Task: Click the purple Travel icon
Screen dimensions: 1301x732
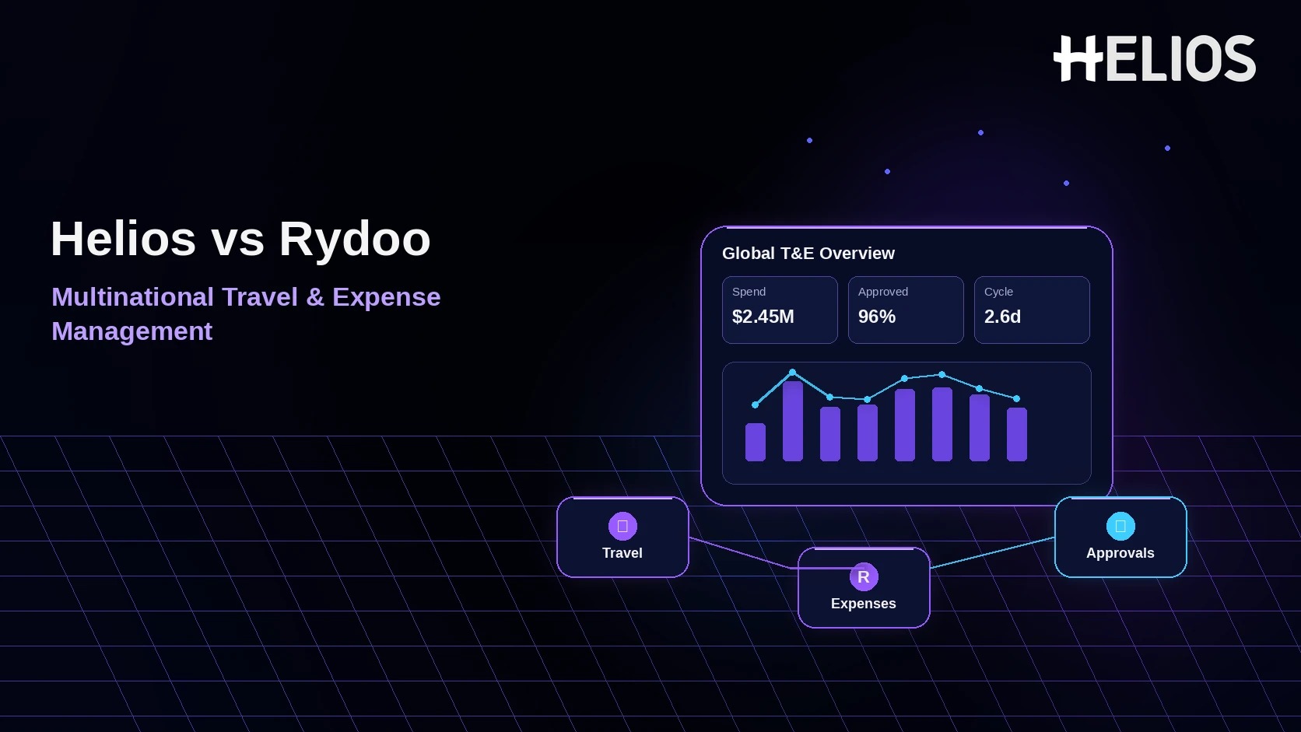Action: click(x=622, y=526)
